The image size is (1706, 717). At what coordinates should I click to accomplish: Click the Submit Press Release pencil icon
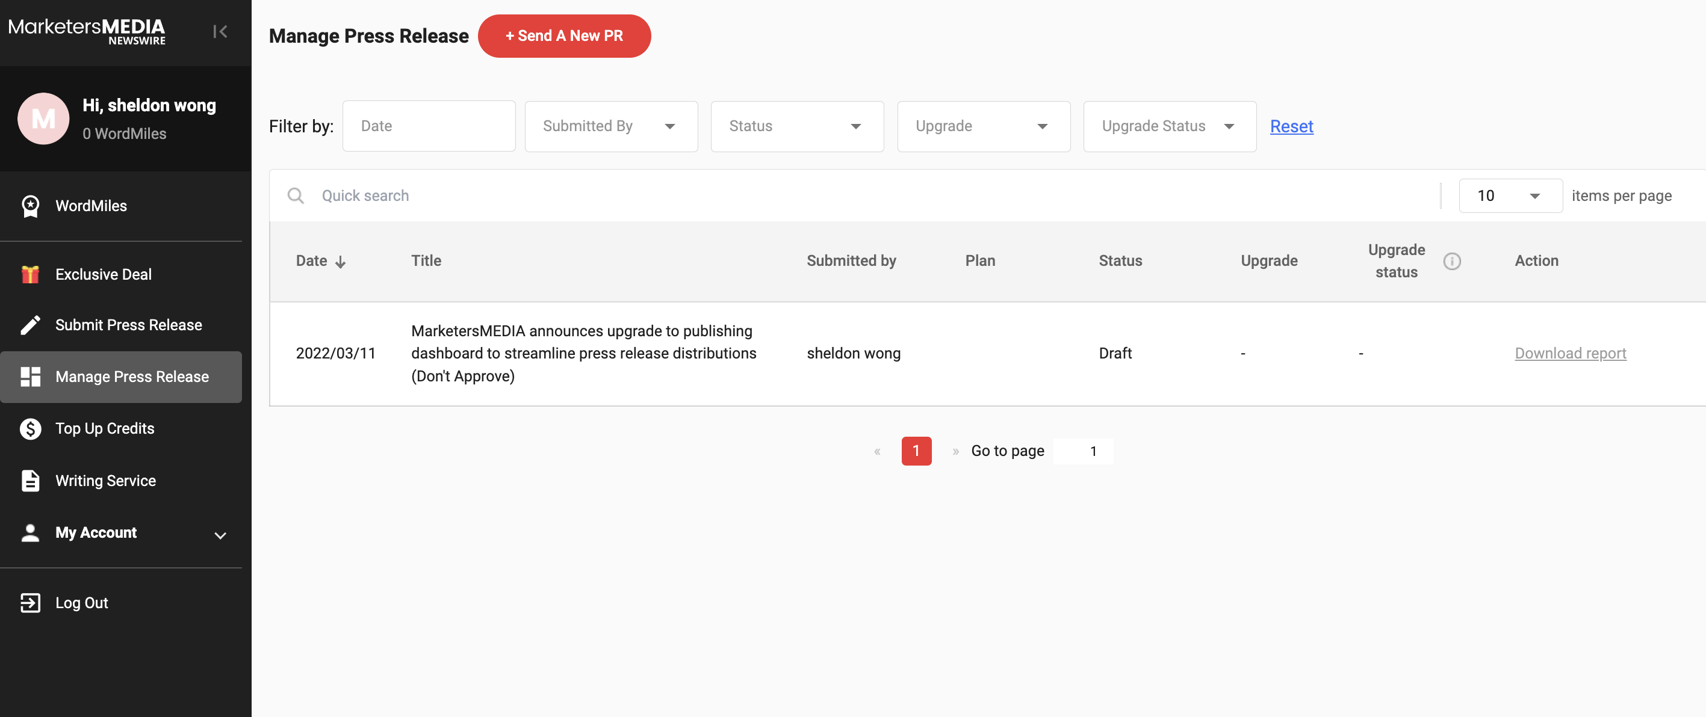[x=31, y=325]
